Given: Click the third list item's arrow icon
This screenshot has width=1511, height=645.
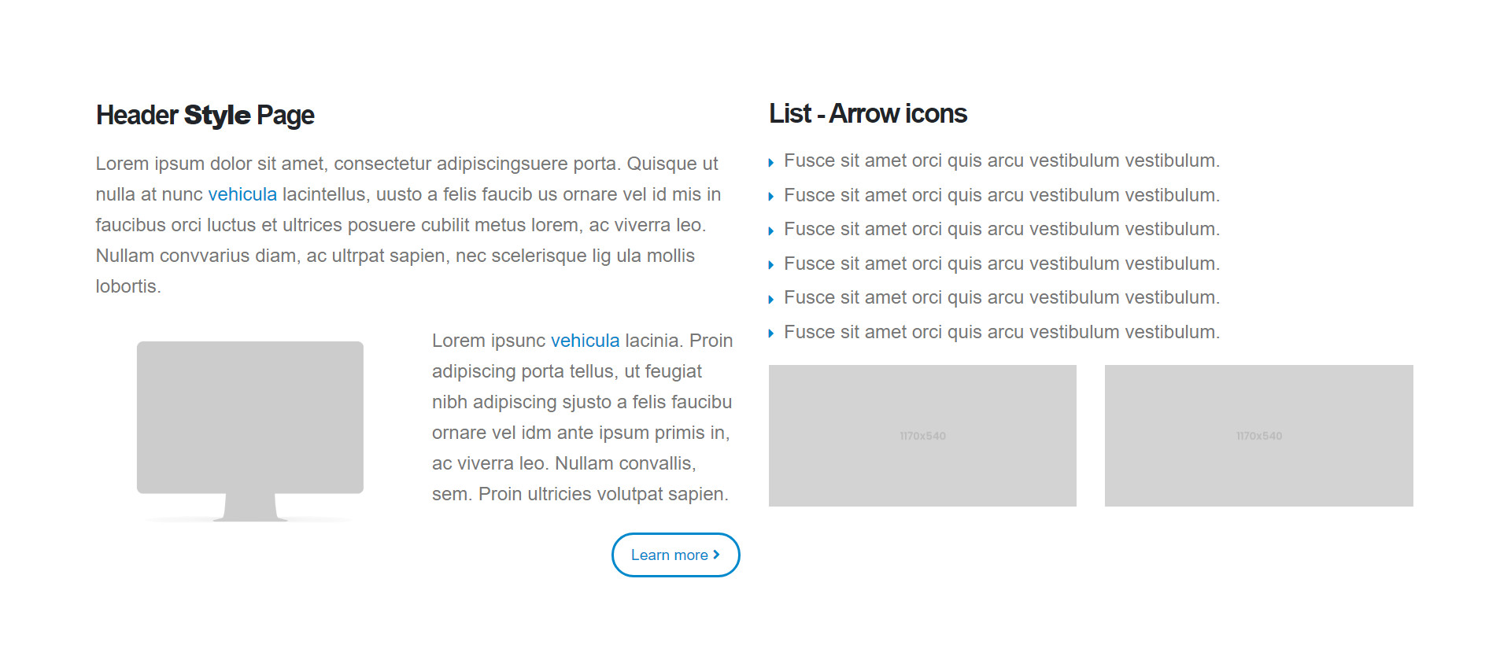Looking at the screenshot, I should [771, 231].
